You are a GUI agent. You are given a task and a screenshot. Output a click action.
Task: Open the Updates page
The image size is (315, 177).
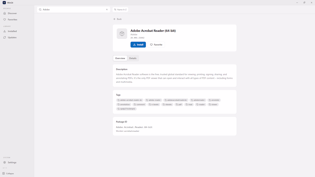coord(17,37)
